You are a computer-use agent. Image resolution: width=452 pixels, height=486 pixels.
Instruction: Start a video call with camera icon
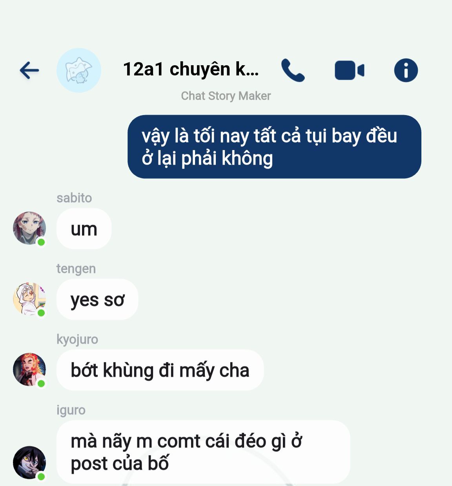[349, 71]
